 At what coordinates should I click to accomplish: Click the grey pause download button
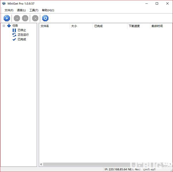25,18
